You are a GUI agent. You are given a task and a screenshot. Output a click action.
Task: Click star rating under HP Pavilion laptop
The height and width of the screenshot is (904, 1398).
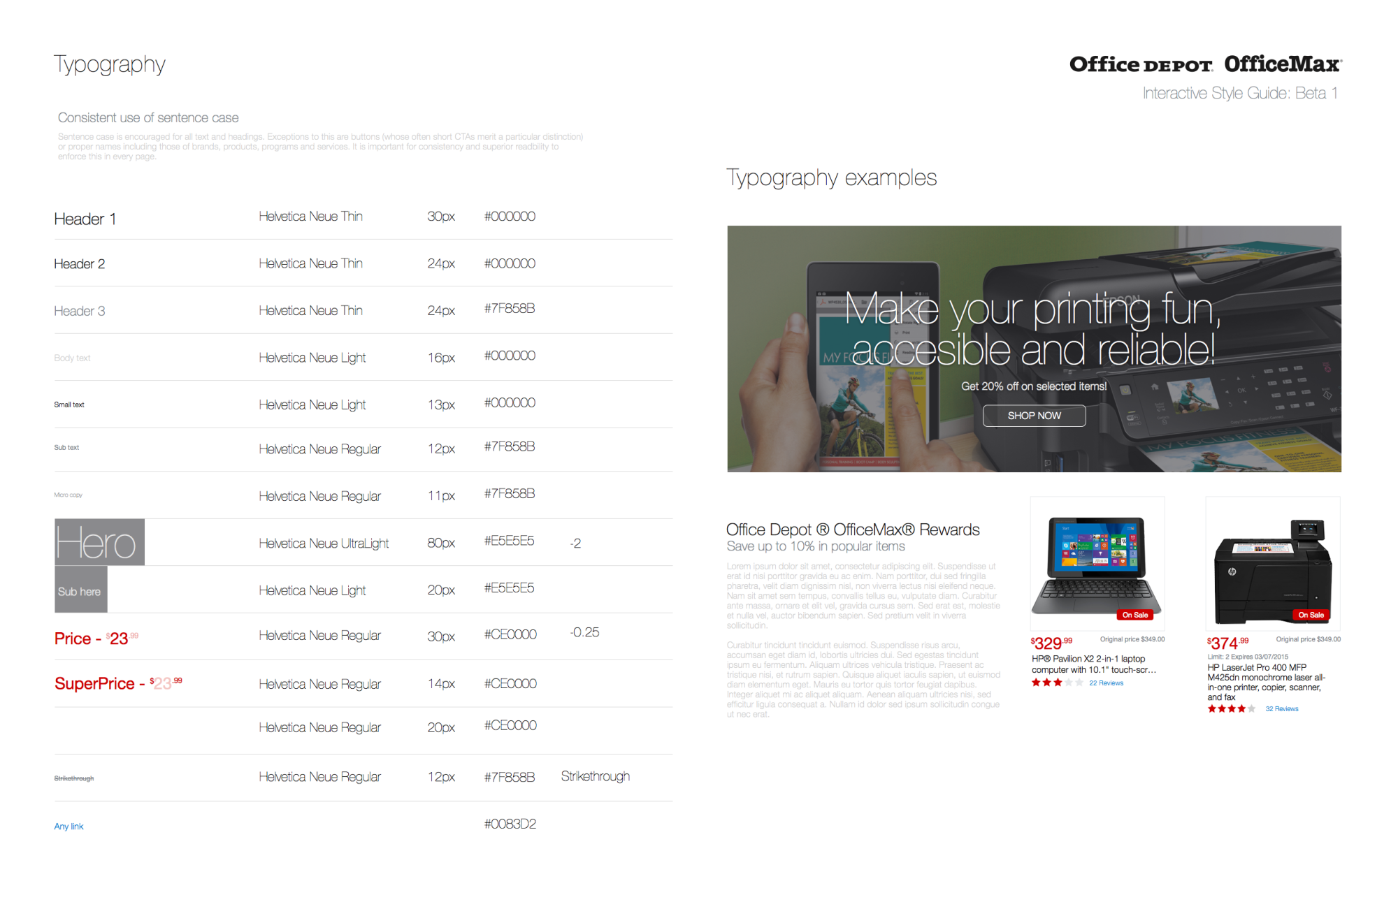click(x=1058, y=683)
